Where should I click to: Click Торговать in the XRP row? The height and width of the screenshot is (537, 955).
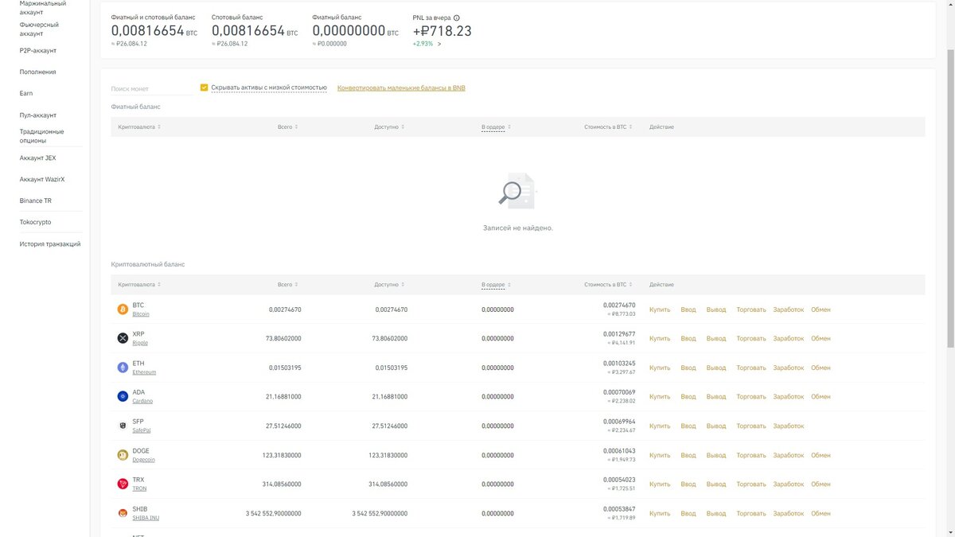tap(751, 338)
